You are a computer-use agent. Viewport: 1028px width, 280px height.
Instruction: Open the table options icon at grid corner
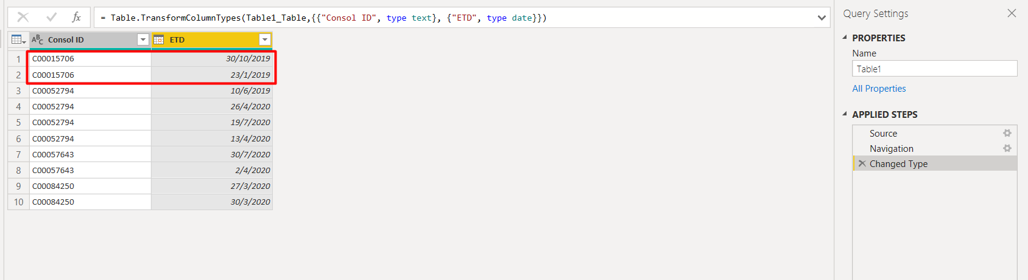click(x=18, y=39)
